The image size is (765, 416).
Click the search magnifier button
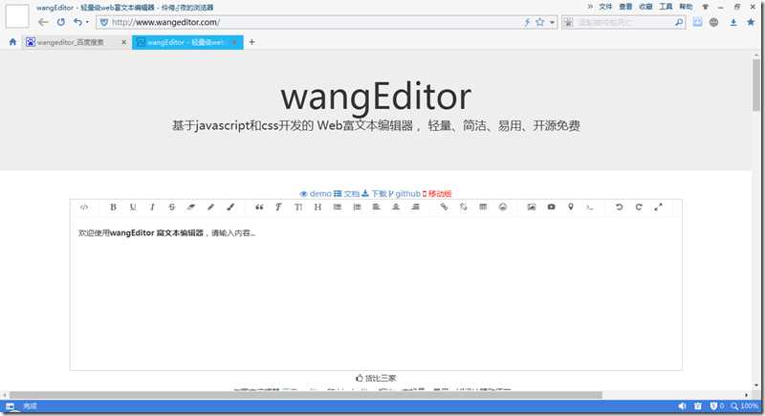679,22
